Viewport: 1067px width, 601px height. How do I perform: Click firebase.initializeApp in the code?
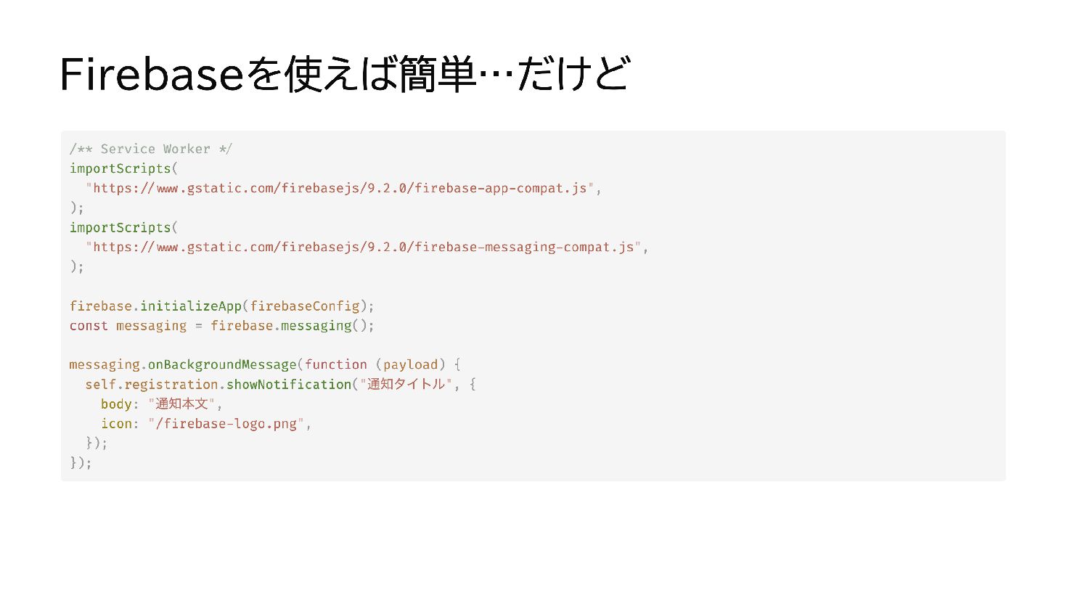pyautogui.click(x=155, y=306)
